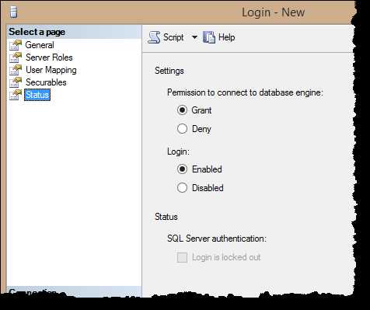
Task: Click the Help toolbar button label
Action: (x=227, y=37)
